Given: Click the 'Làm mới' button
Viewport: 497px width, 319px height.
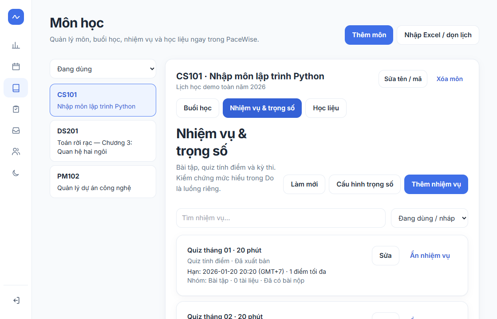Looking at the screenshot, I should click(x=304, y=184).
